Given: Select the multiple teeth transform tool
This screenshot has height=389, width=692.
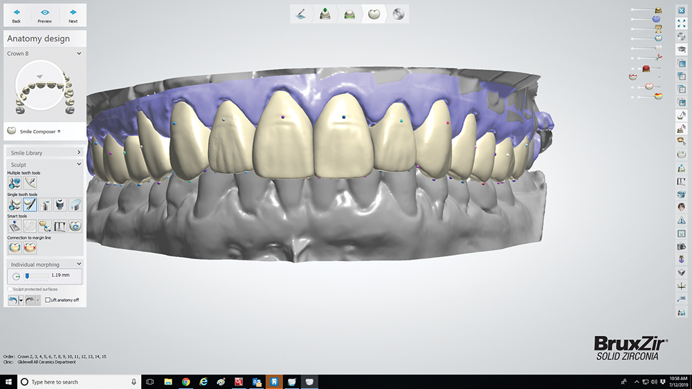Looking at the screenshot, I should click(15, 183).
